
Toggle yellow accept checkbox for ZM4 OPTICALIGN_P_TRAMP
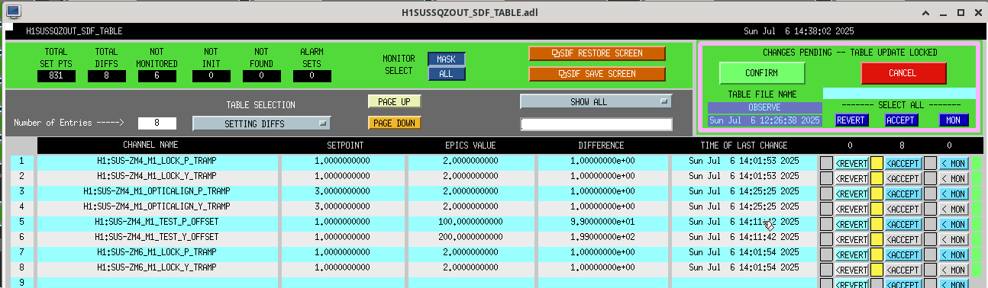point(877,193)
